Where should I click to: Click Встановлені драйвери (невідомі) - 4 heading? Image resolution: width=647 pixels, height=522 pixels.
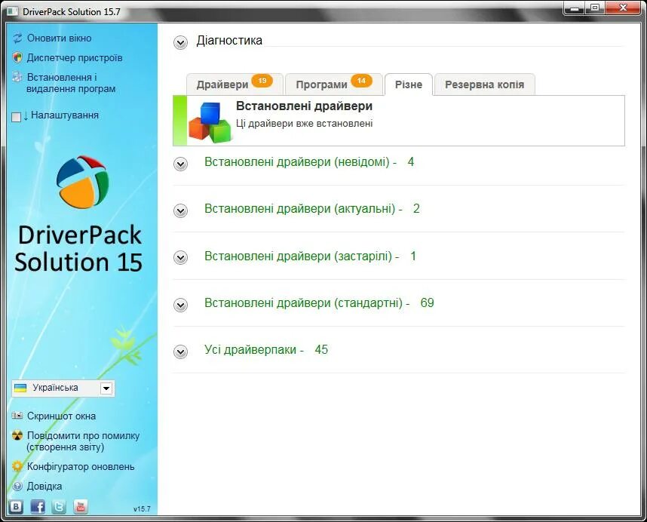point(309,161)
